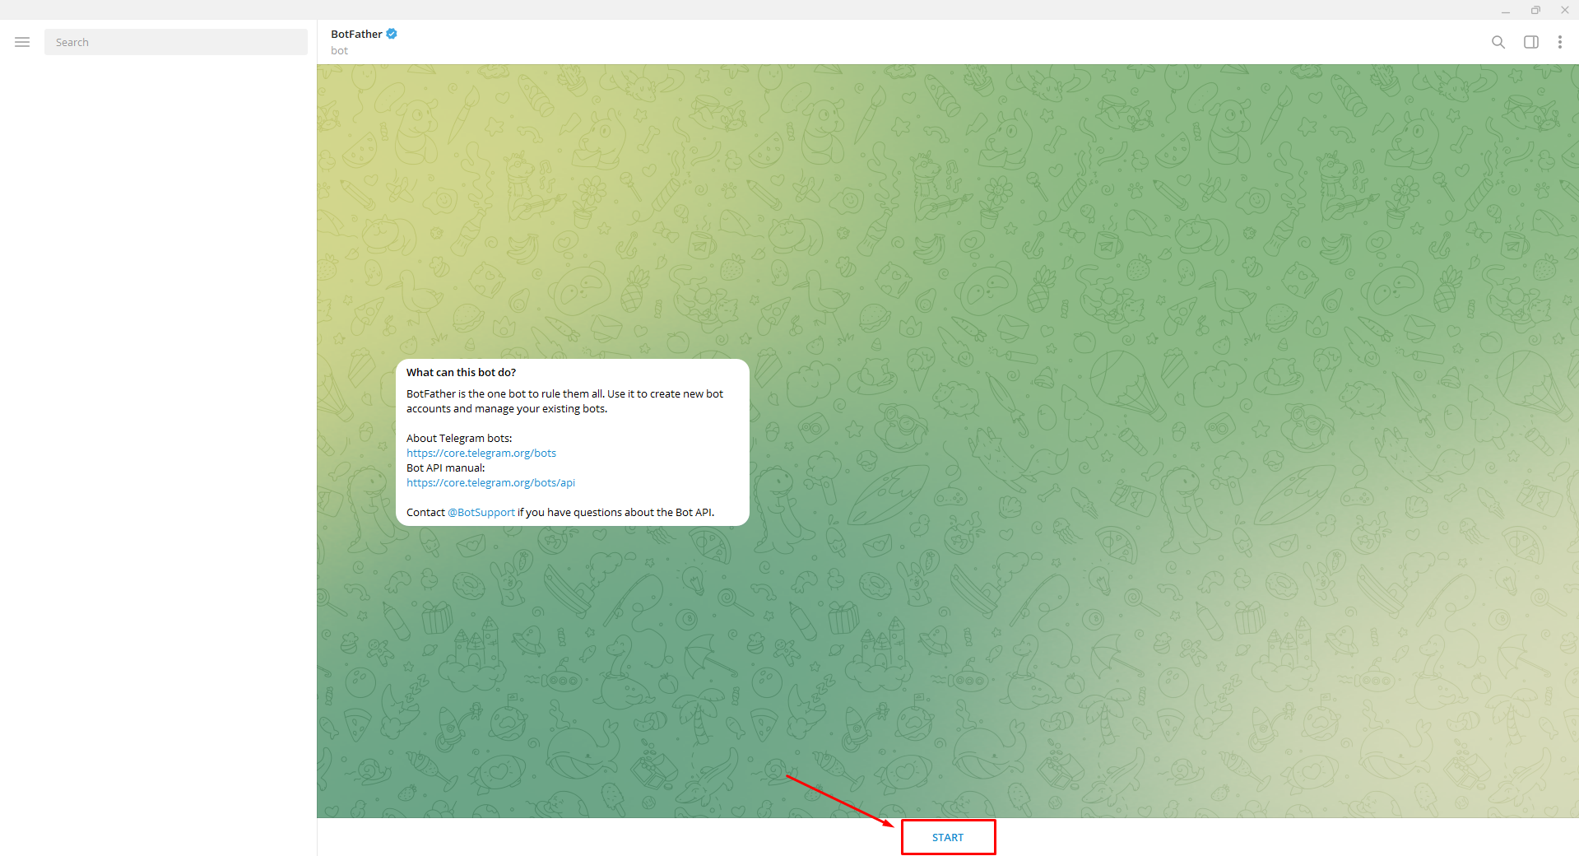Click the Search input field
The height and width of the screenshot is (856, 1579).
click(x=176, y=42)
